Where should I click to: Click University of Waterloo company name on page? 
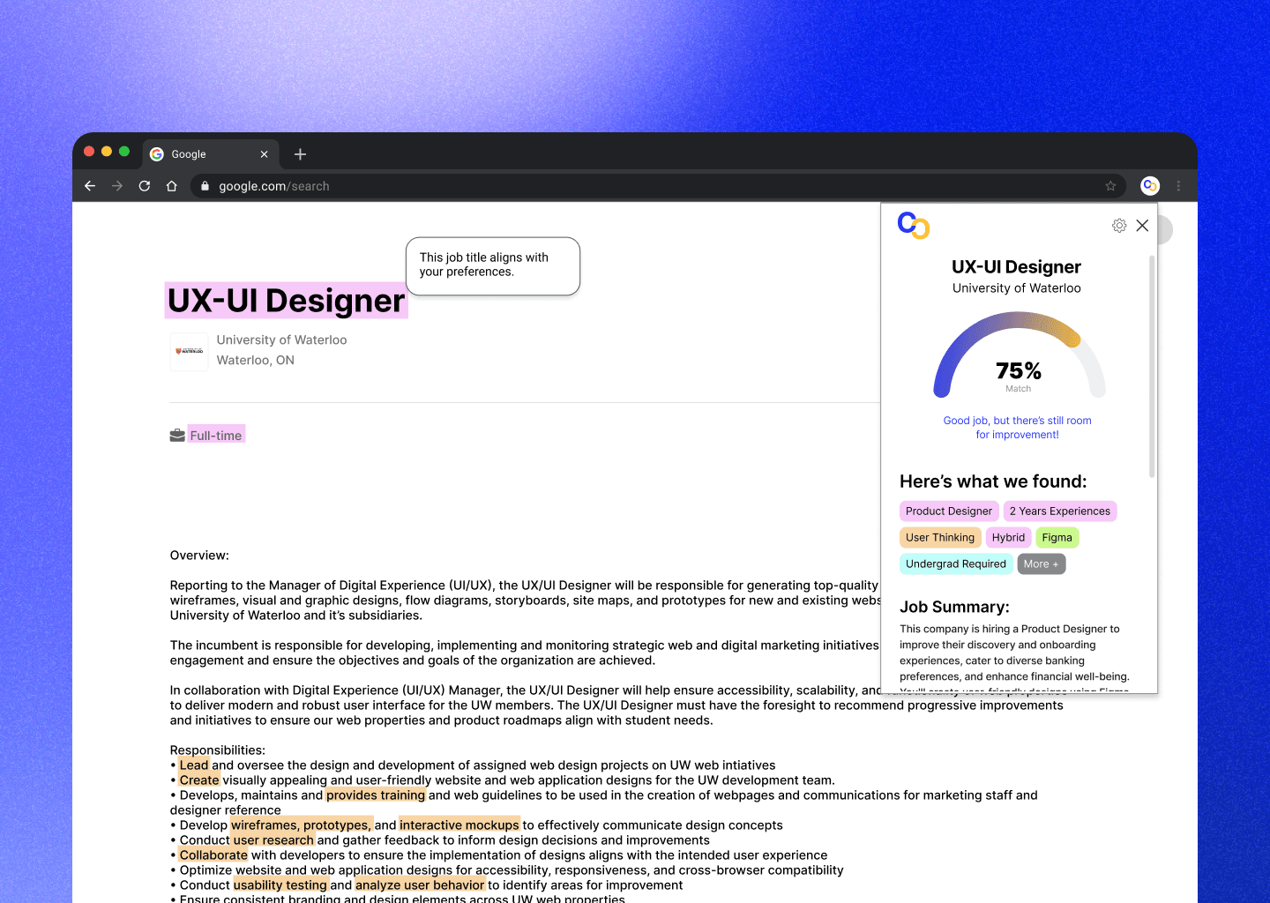281,340
